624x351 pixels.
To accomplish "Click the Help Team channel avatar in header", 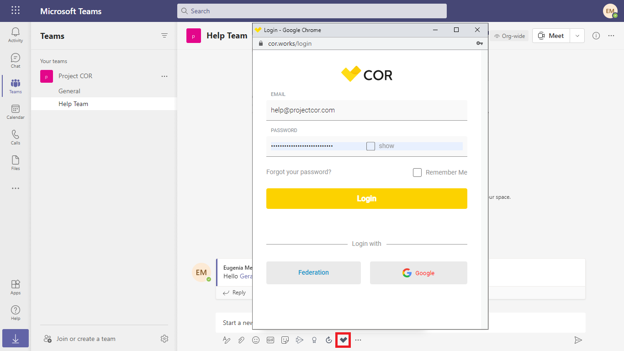I will [x=194, y=36].
